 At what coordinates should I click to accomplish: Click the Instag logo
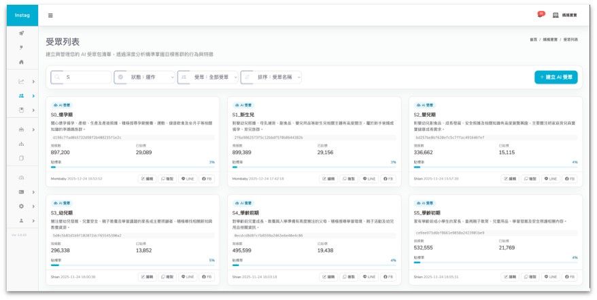pyautogui.click(x=22, y=15)
